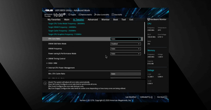Click Target CPU Graphics Frequency text
The image size is (211, 110).
[x=65, y=34]
